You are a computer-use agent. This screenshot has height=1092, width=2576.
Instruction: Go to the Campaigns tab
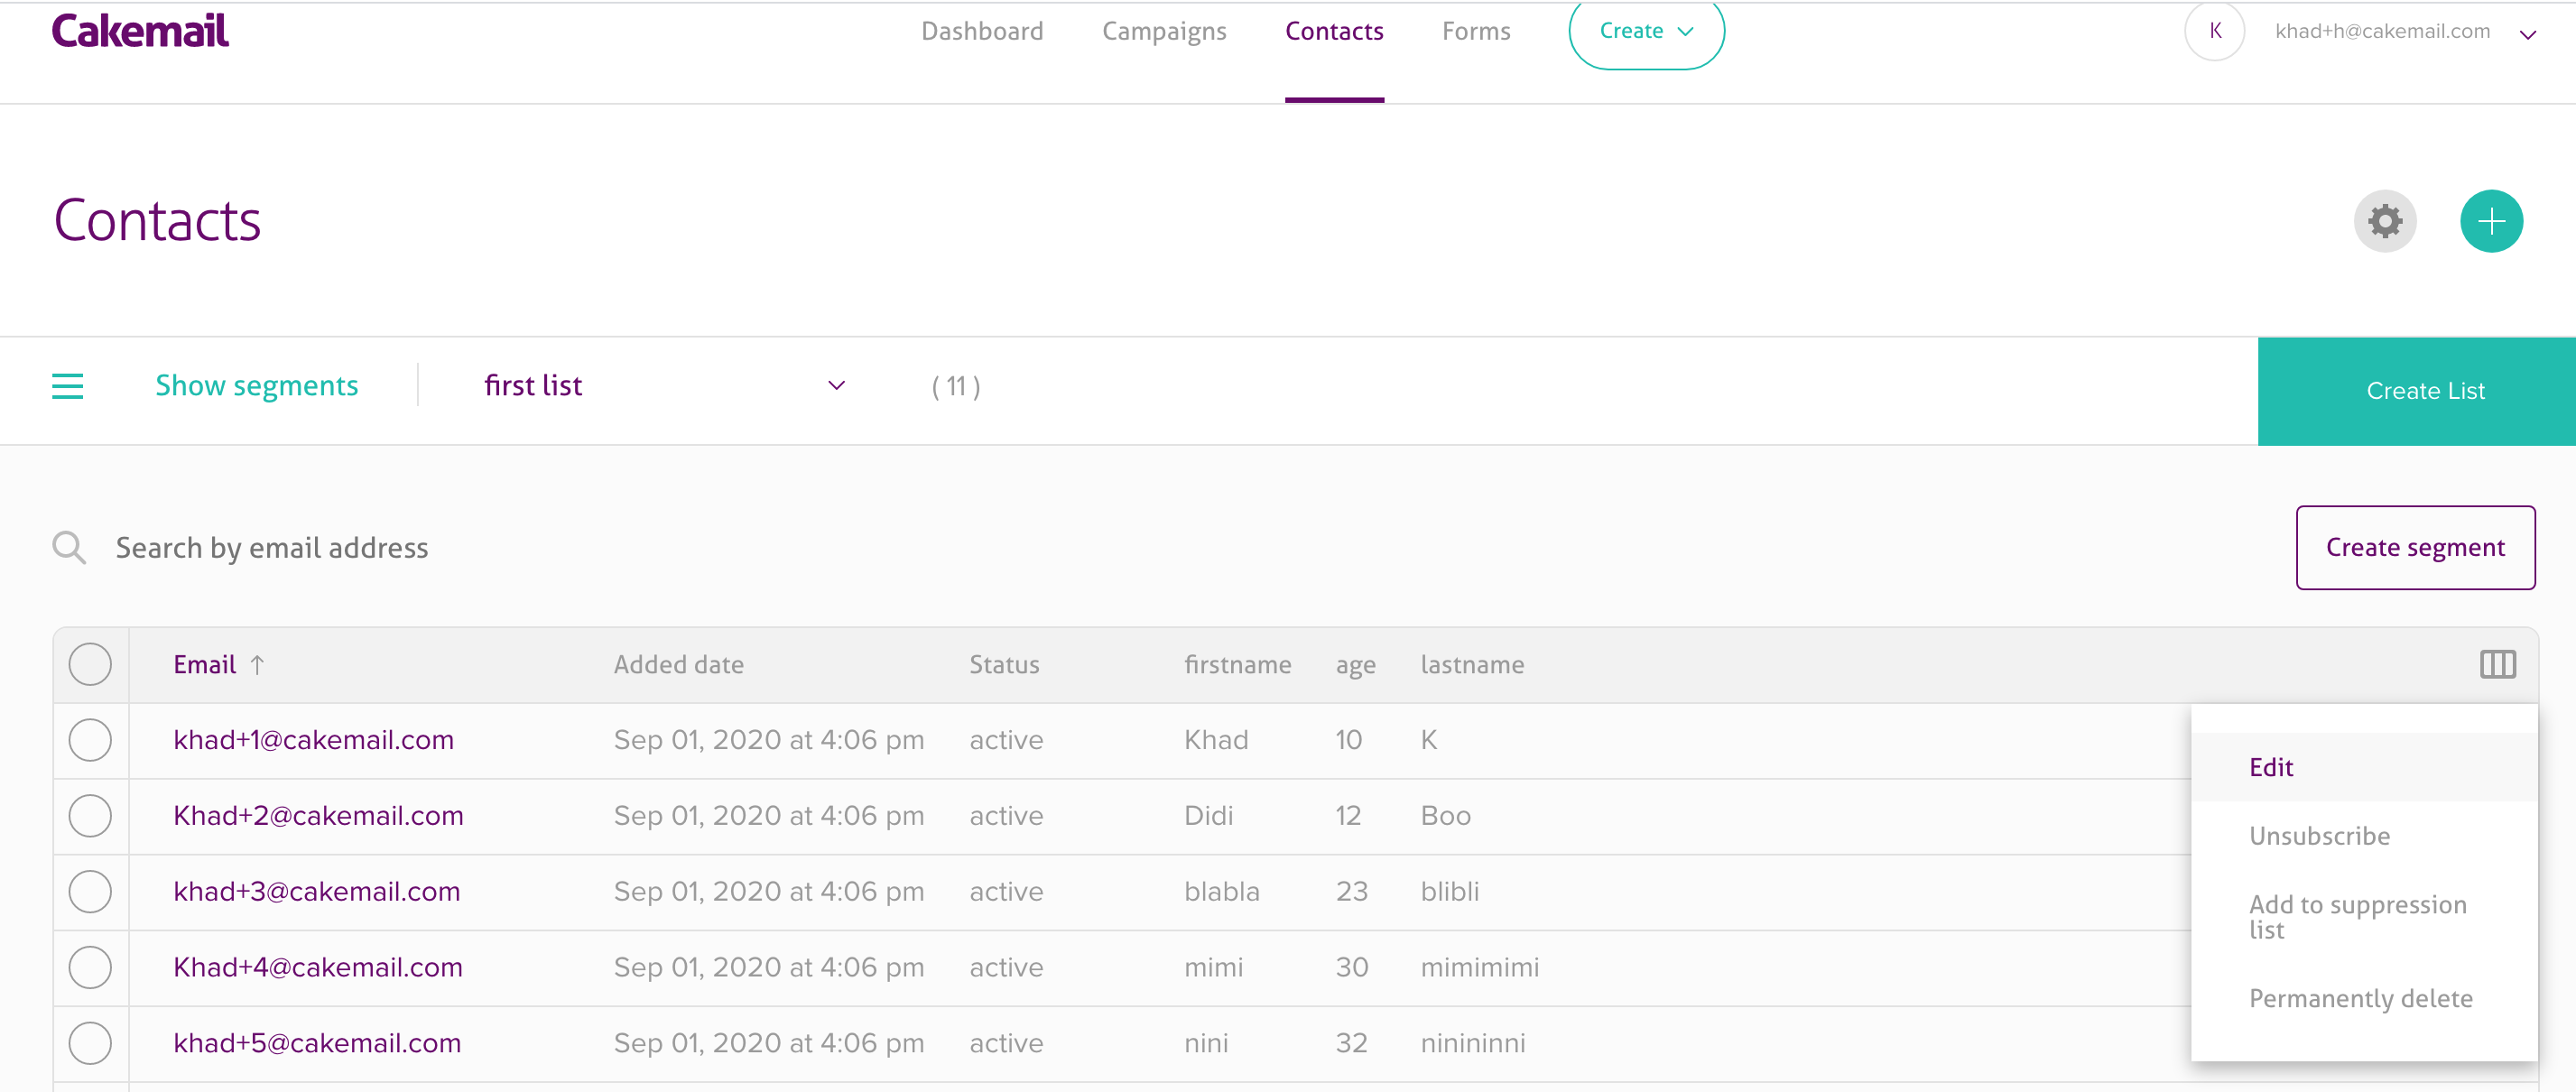1163,31
